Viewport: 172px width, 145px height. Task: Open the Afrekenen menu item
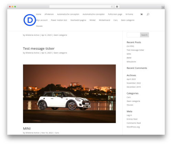(x=49, y=14)
